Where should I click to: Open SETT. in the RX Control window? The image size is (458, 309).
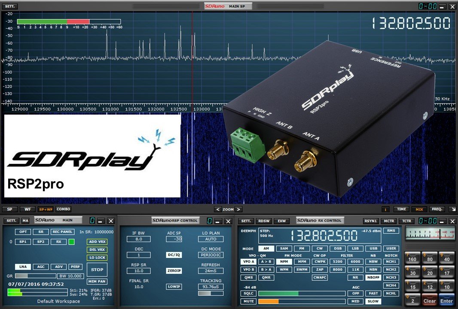246,221
